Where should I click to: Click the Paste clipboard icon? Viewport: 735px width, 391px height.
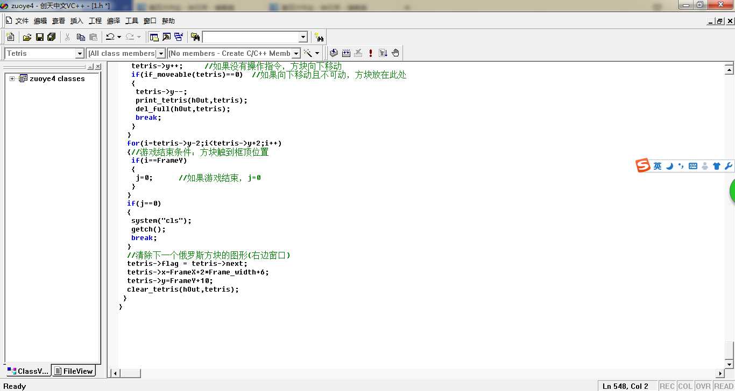[x=94, y=37]
